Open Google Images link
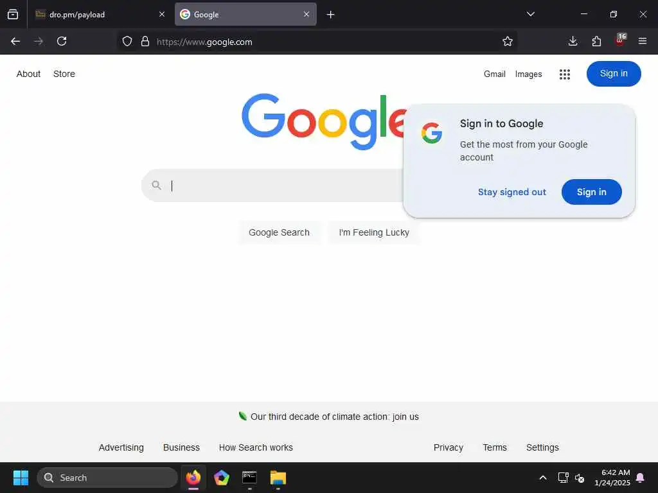 528,74
